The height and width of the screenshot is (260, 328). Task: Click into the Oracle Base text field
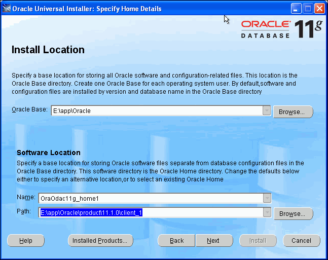coord(156,111)
